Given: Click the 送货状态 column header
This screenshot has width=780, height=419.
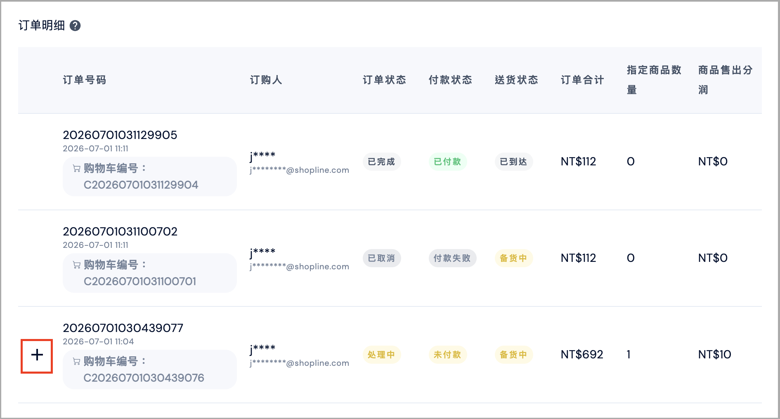Looking at the screenshot, I should [517, 80].
